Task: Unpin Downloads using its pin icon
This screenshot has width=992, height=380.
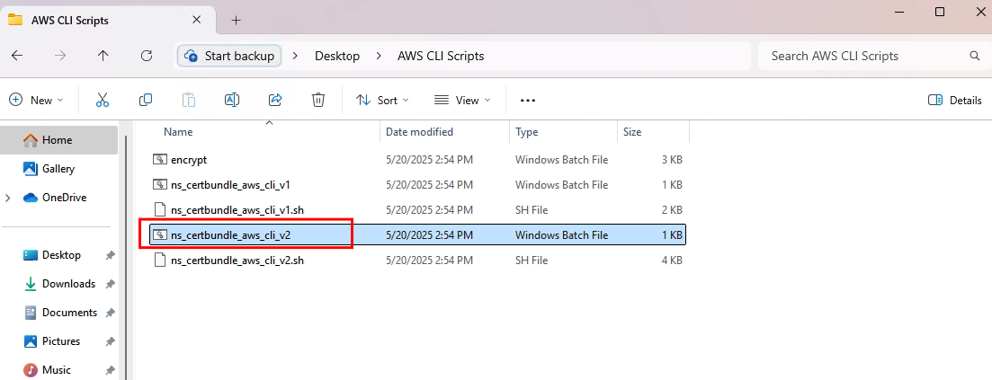Action: click(110, 284)
